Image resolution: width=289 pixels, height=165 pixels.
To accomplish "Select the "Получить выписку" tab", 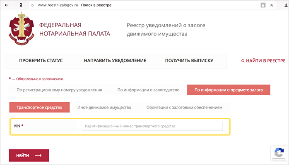I will (189, 61).
